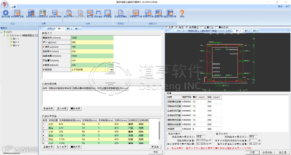Screen dimensions: 291x155
Task: Click 输出计算书 export calculation report icon
Action: click(69, 14)
